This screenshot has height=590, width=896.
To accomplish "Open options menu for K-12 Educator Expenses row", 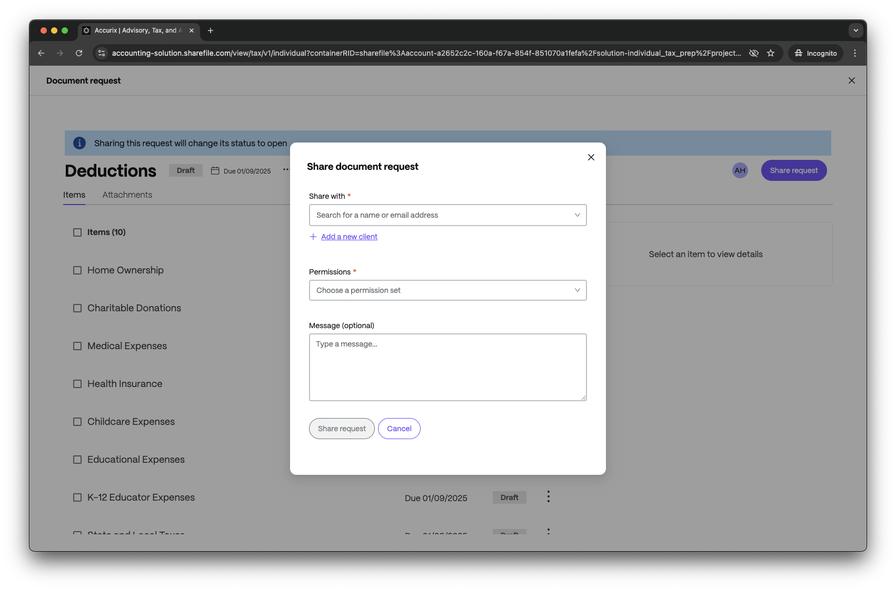I will (x=549, y=497).
